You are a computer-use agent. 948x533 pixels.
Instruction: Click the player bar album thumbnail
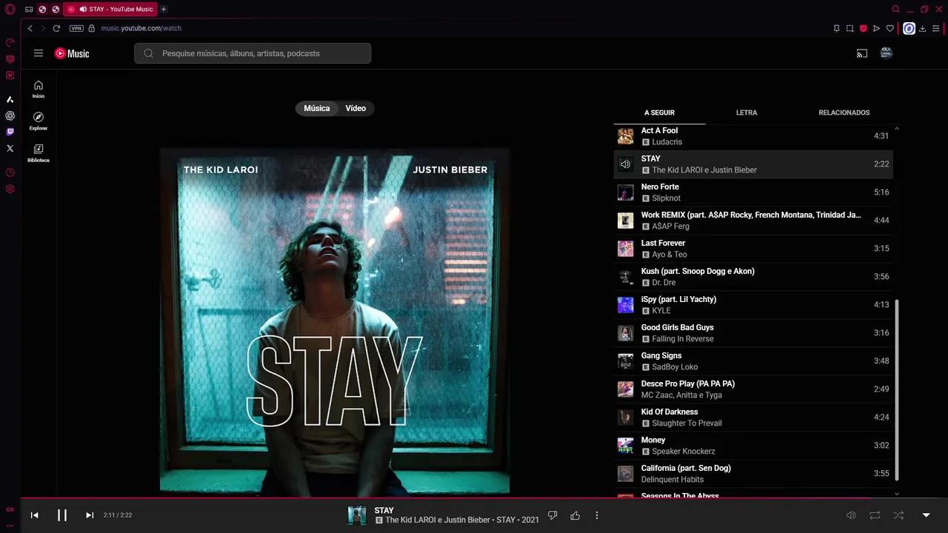[x=357, y=515]
